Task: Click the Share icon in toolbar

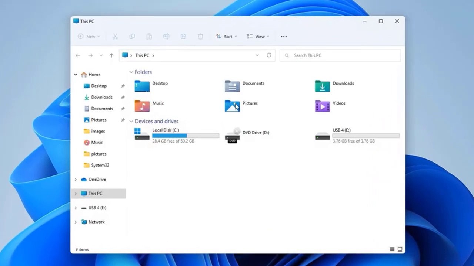Action: [183, 37]
